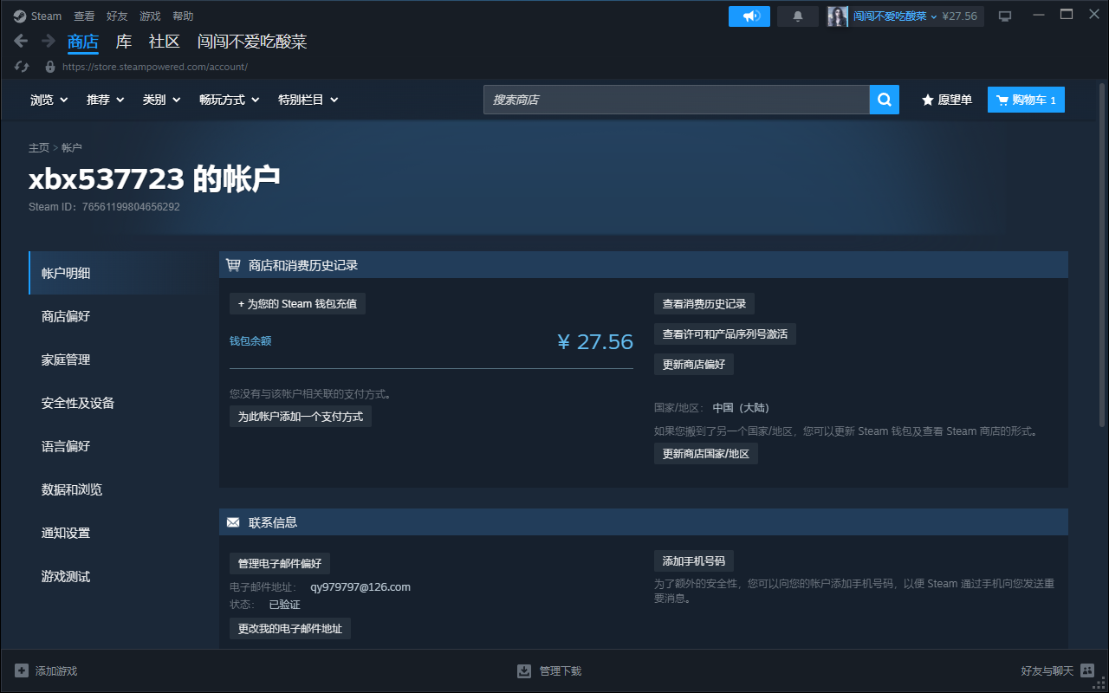Click 查看消费历史记录 button
Screen dimensions: 1109x693
click(704, 304)
